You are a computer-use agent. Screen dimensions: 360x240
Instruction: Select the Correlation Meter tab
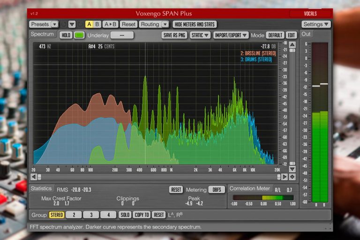[x=250, y=188]
